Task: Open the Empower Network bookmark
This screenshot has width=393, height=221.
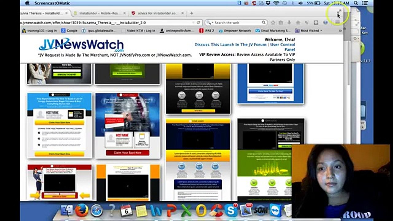Action: coord(235,31)
